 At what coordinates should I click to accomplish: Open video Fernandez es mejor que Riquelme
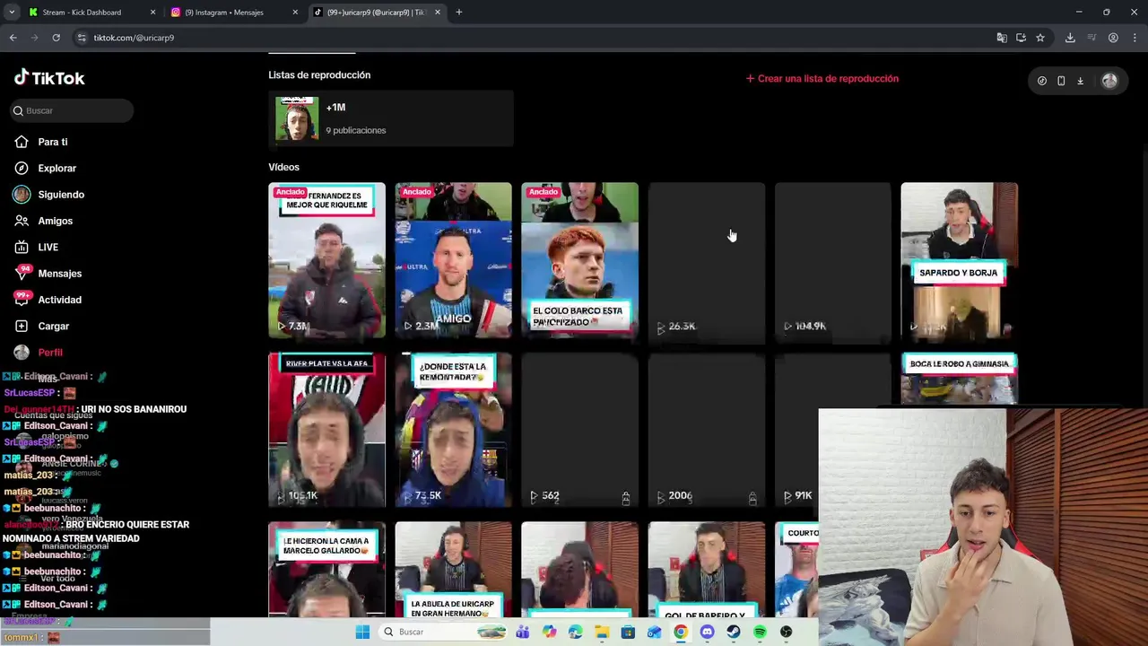(326, 260)
